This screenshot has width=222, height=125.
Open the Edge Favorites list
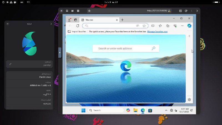pyautogui.click(x=160, y=26)
